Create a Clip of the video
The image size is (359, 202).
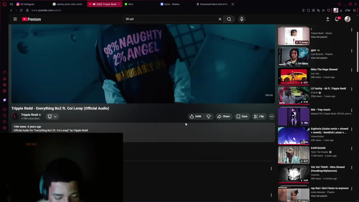point(259,116)
